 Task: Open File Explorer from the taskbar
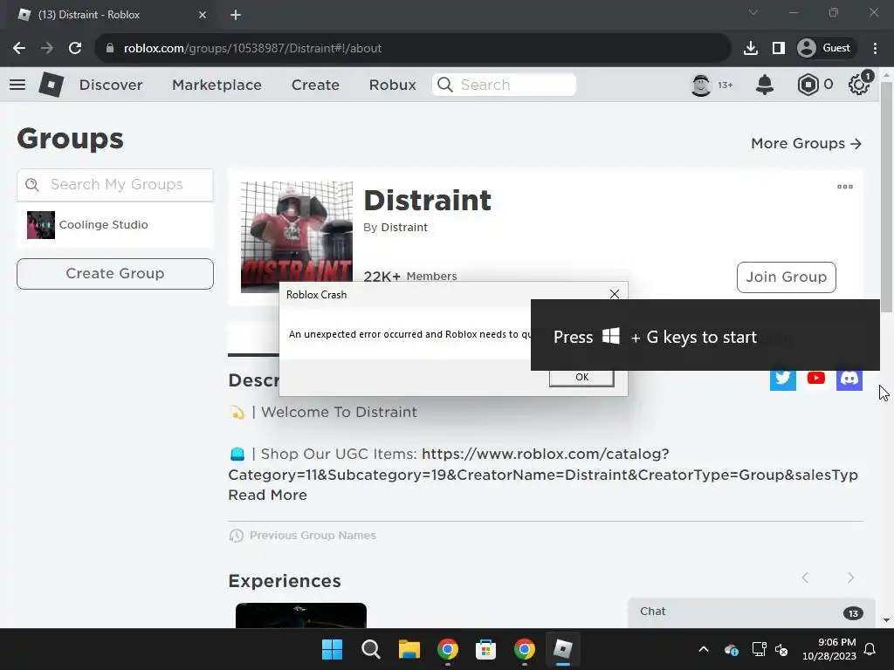[409, 649]
